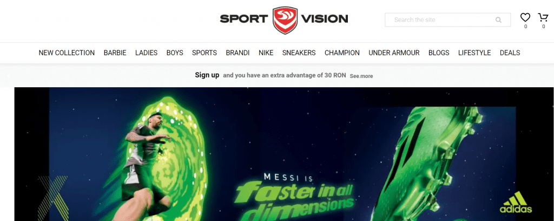This screenshot has height=221, width=554.
Task: Open the shopping cart icon
Action: [543, 17]
